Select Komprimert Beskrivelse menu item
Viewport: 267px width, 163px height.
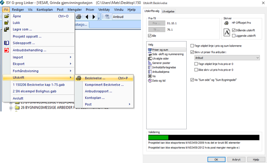click(104, 85)
